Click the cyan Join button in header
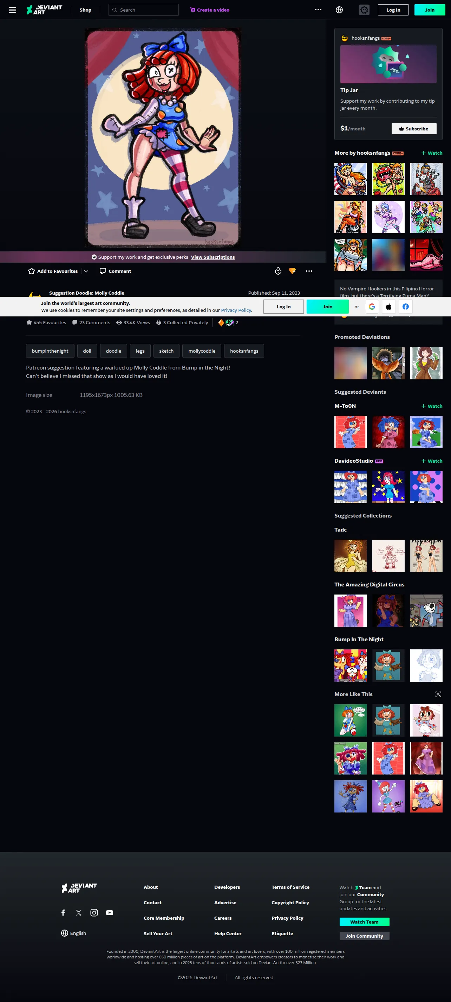The height and width of the screenshot is (1002, 451). point(430,10)
